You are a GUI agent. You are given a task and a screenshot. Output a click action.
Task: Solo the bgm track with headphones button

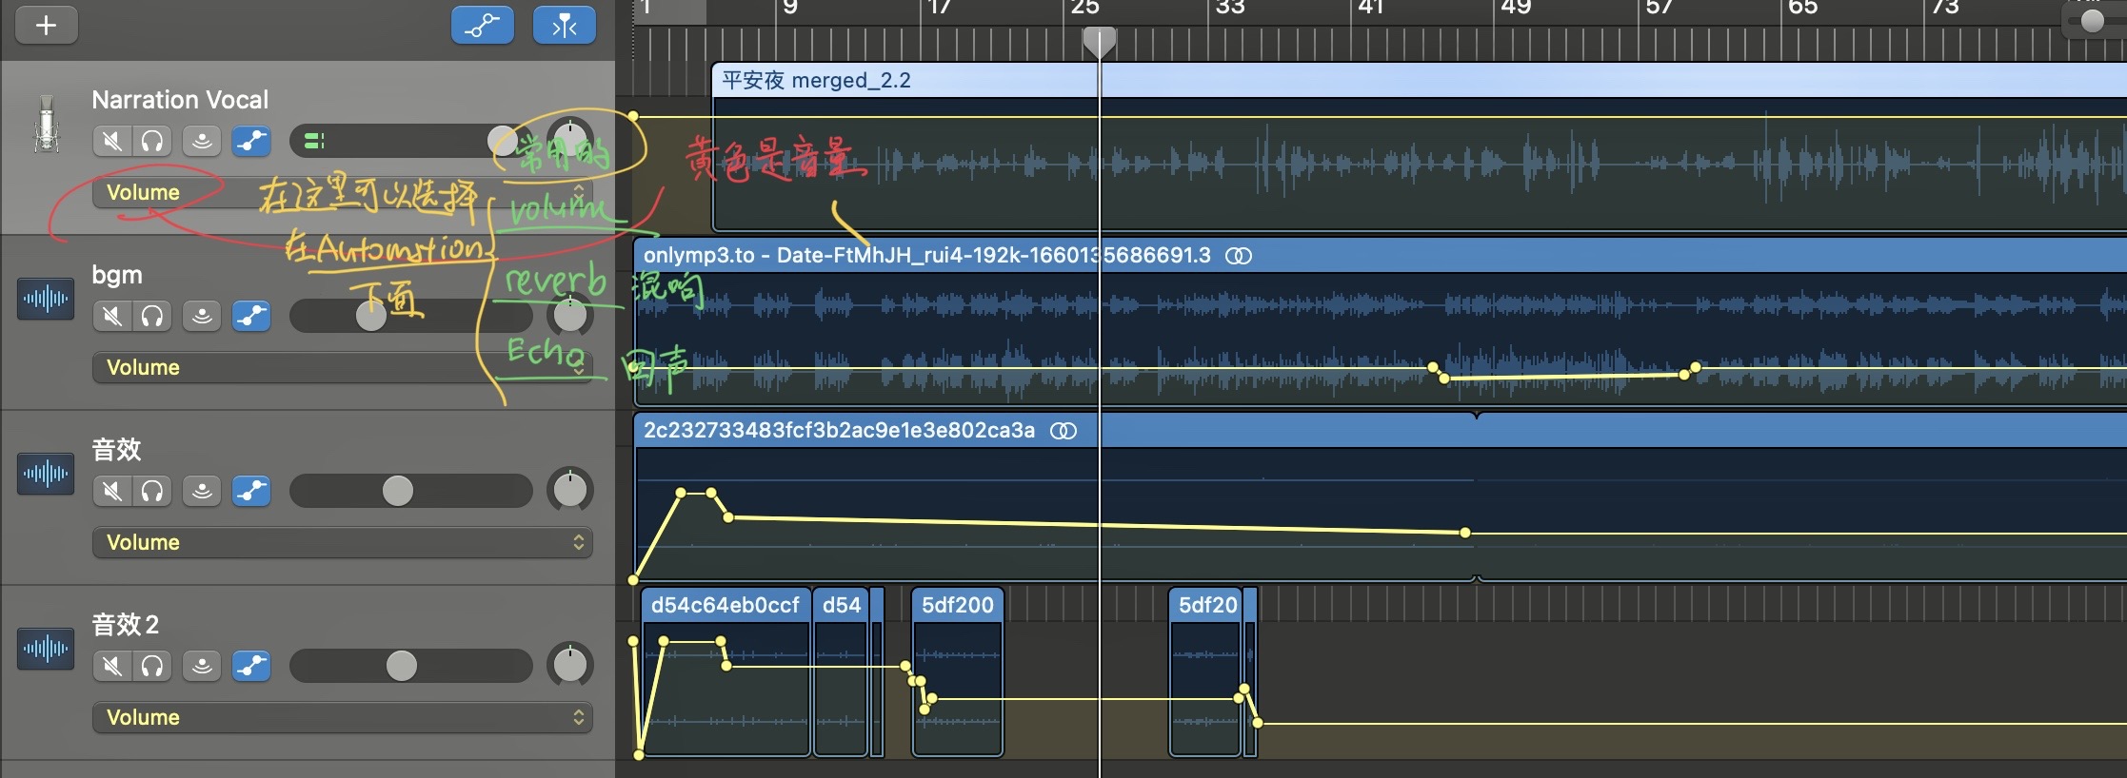pos(152,316)
